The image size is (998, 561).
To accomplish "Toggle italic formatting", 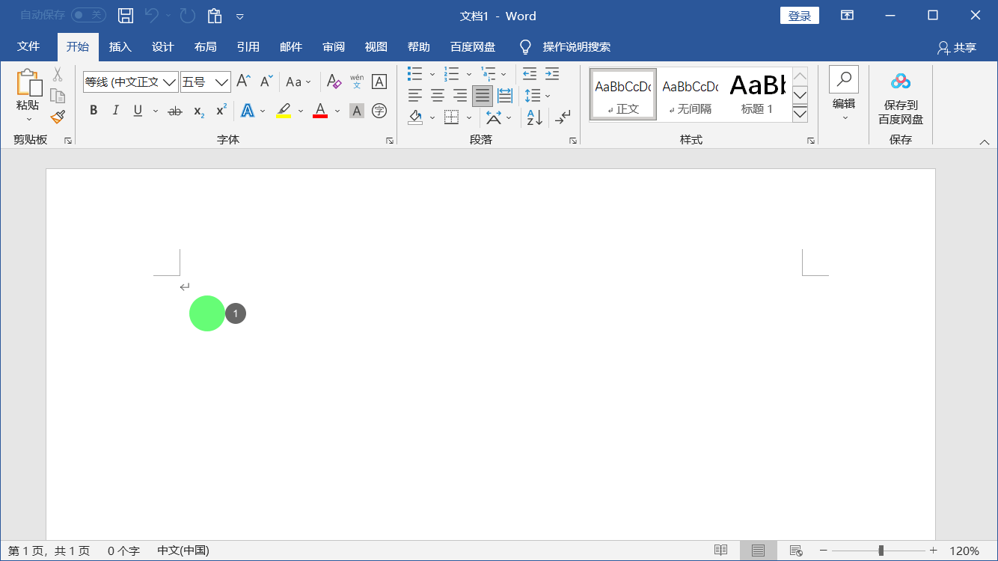I will click(116, 111).
